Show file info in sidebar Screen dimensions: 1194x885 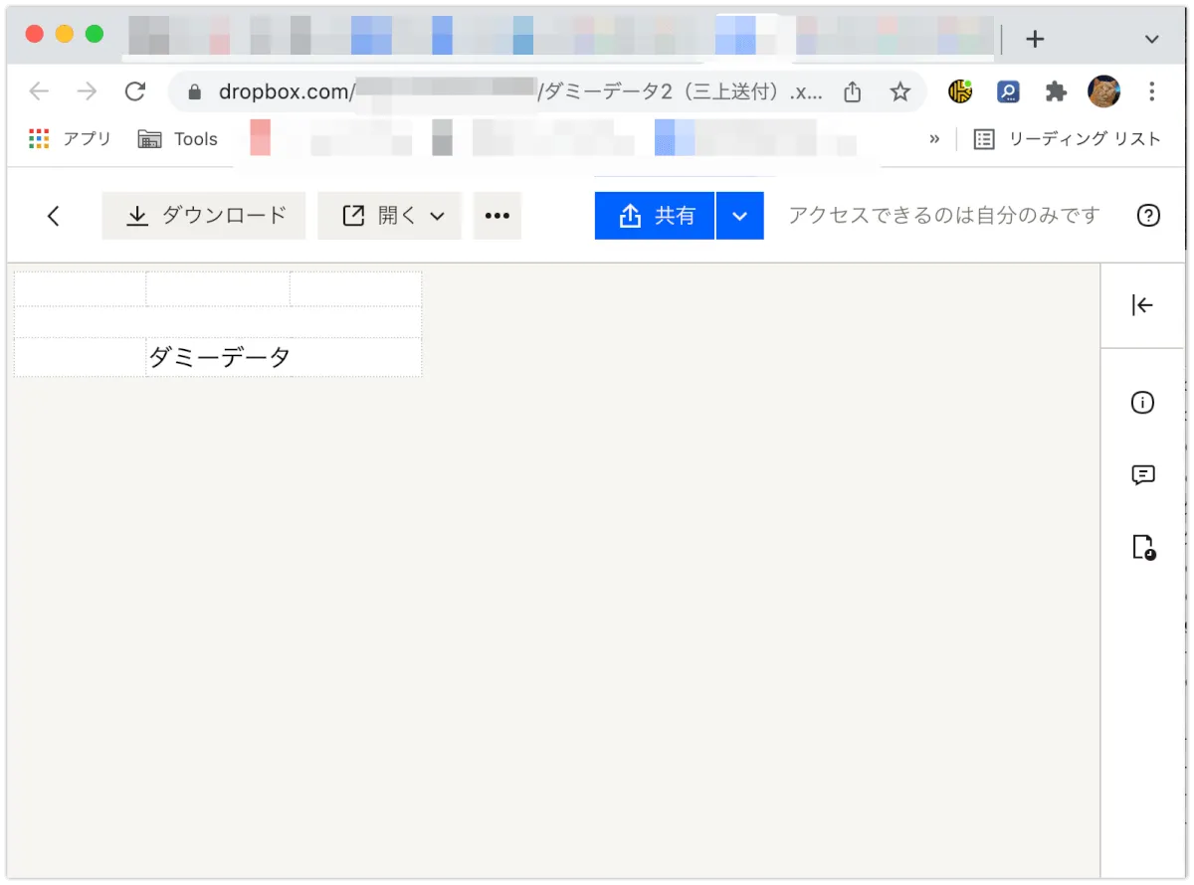pos(1142,403)
